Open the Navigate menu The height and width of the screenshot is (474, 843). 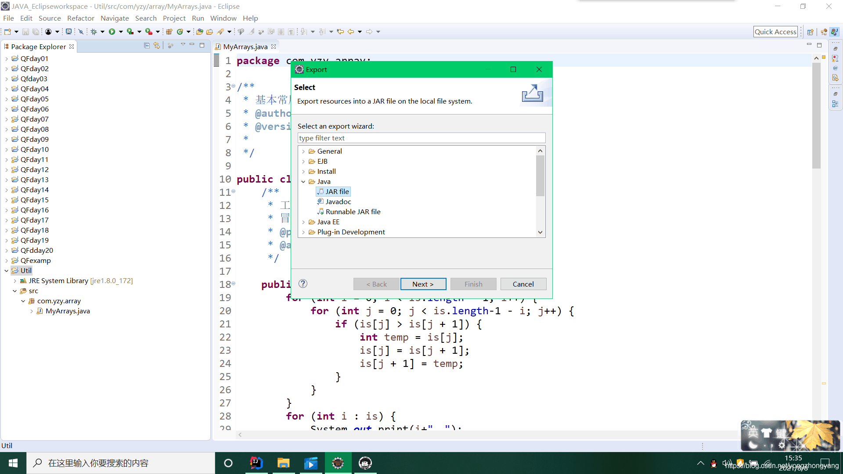pos(115,18)
